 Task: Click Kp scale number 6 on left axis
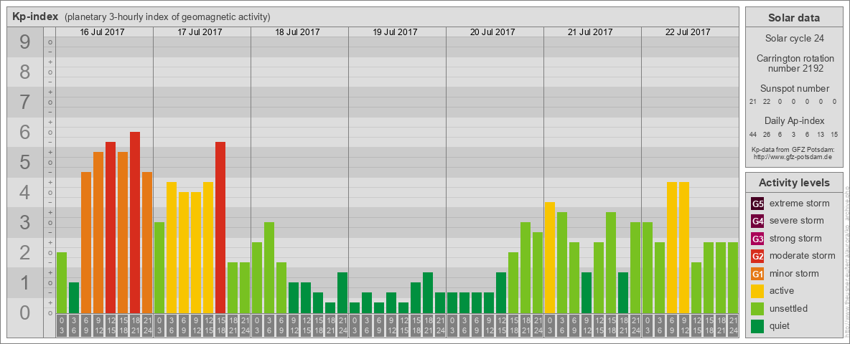pyautogui.click(x=25, y=132)
